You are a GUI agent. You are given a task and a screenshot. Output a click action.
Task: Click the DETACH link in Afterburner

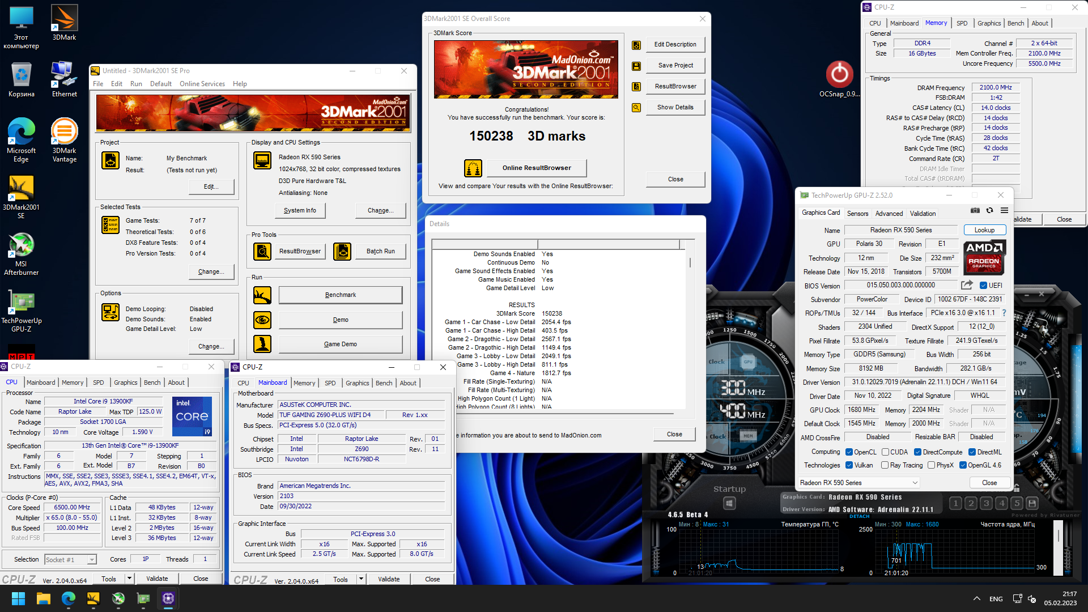859,516
